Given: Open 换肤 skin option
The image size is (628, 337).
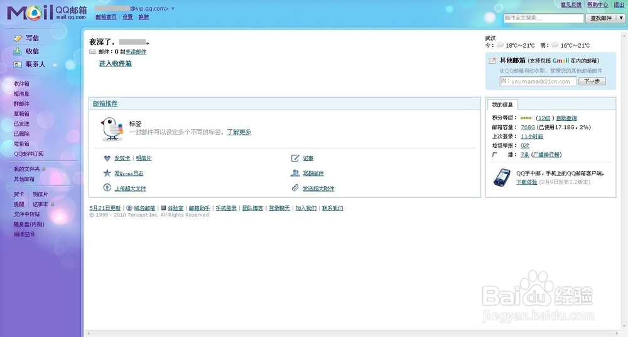Looking at the screenshot, I should tap(143, 17).
